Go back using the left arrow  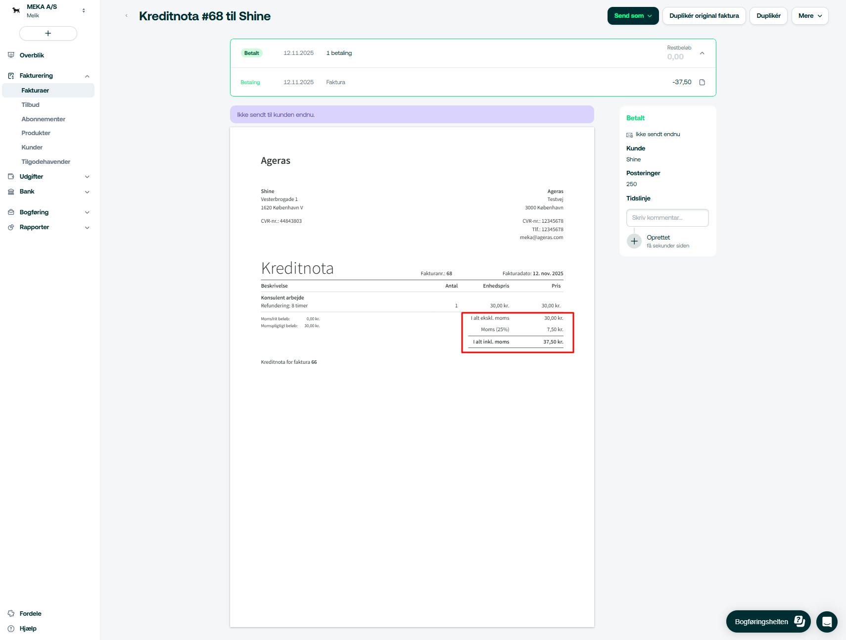(127, 16)
